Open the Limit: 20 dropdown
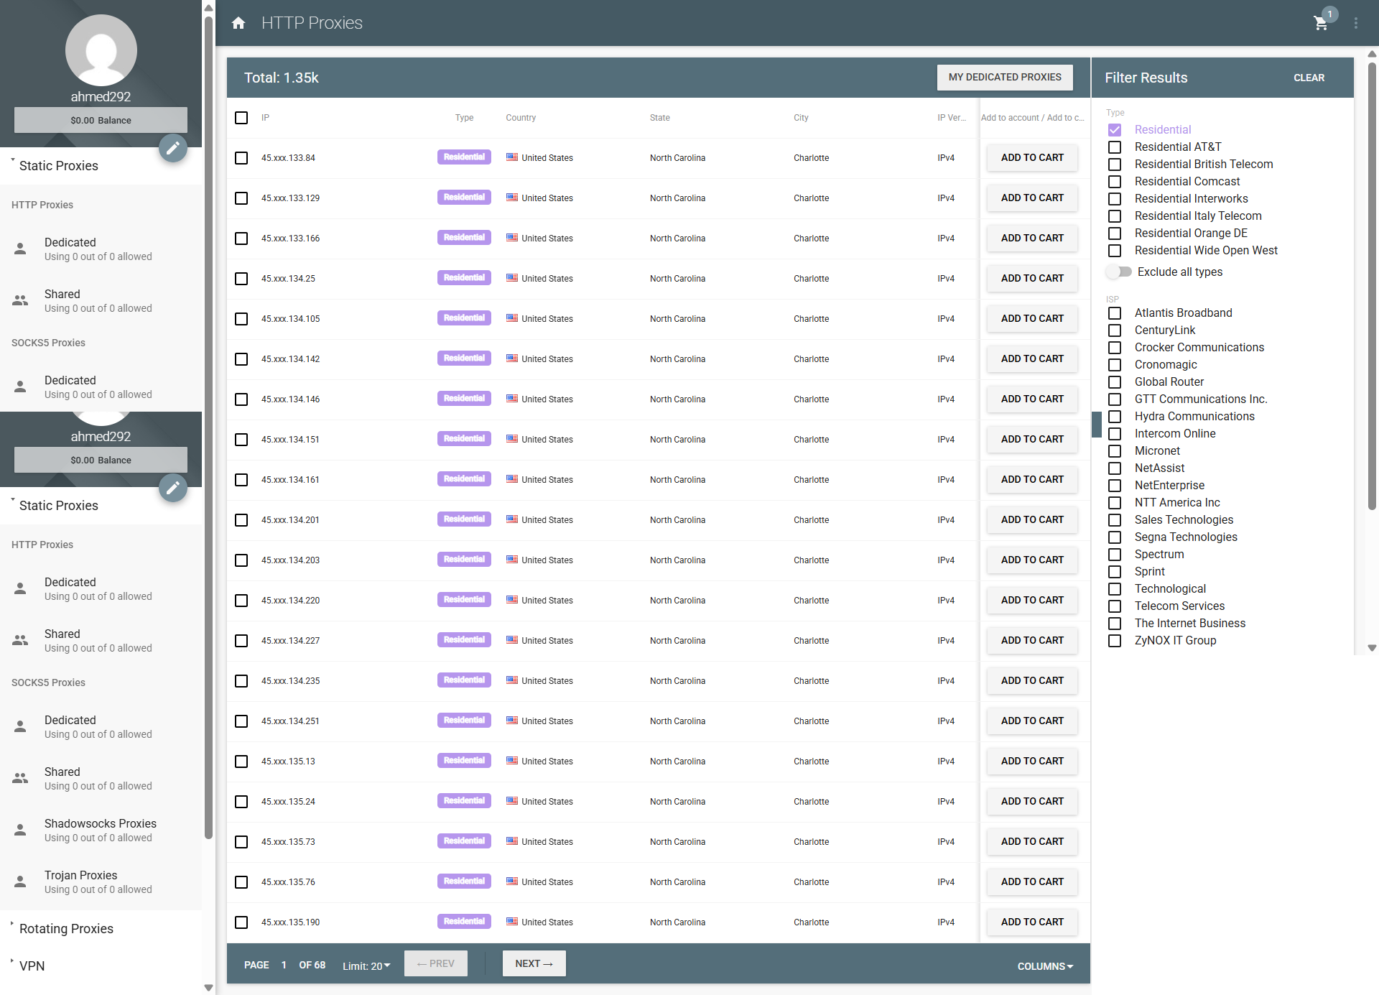The image size is (1379, 995). [x=366, y=966]
